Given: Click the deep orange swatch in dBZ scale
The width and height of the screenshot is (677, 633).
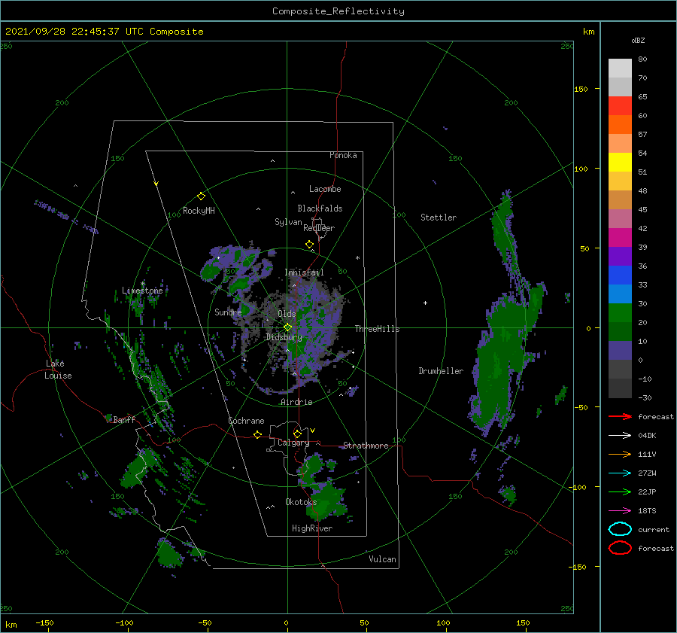Looking at the screenshot, I should [620, 124].
